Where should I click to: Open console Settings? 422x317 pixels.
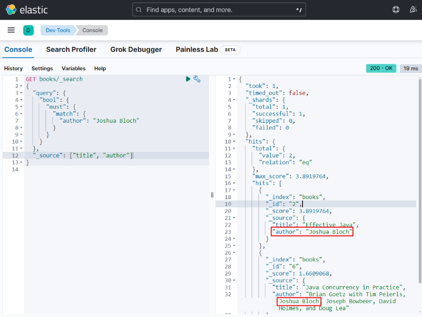[42, 69]
